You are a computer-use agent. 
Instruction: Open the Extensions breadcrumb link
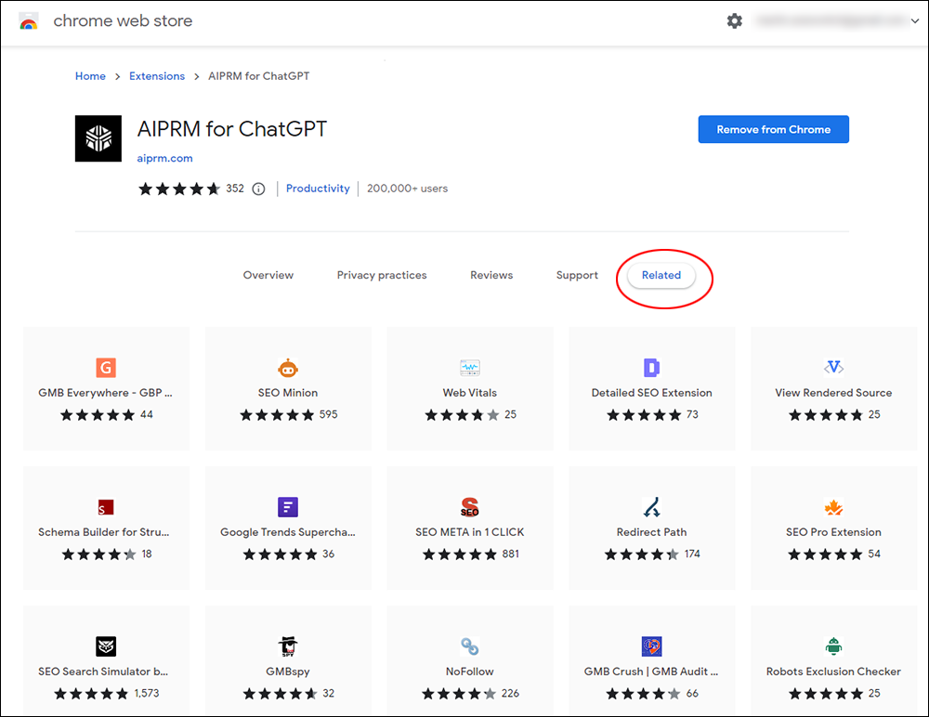click(157, 76)
